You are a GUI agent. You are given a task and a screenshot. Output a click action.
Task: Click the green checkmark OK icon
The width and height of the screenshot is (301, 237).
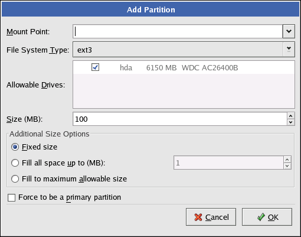[261, 217]
